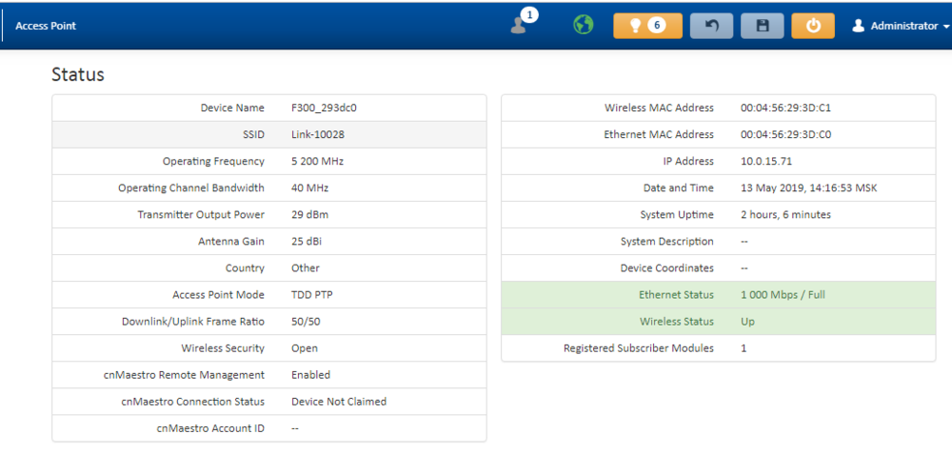The height and width of the screenshot is (454, 952).
Task: Click the SSID value Link-10028
Action: [318, 135]
